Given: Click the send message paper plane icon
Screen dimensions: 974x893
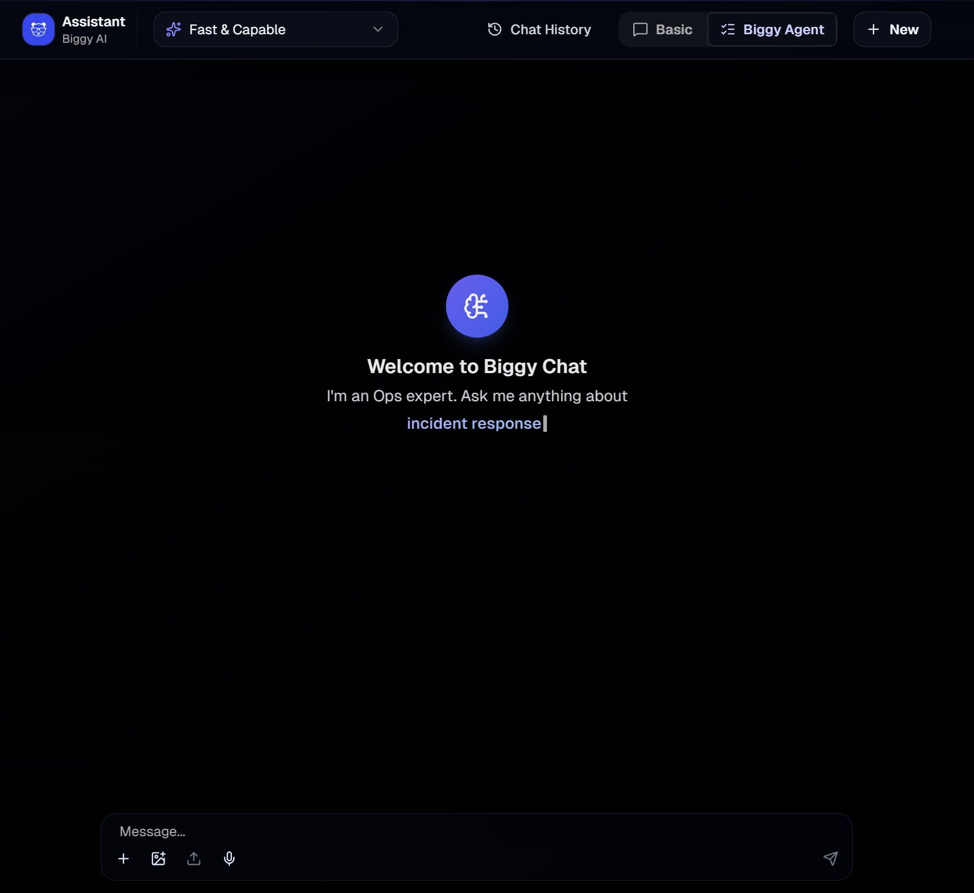Looking at the screenshot, I should (x=830, y=858).
